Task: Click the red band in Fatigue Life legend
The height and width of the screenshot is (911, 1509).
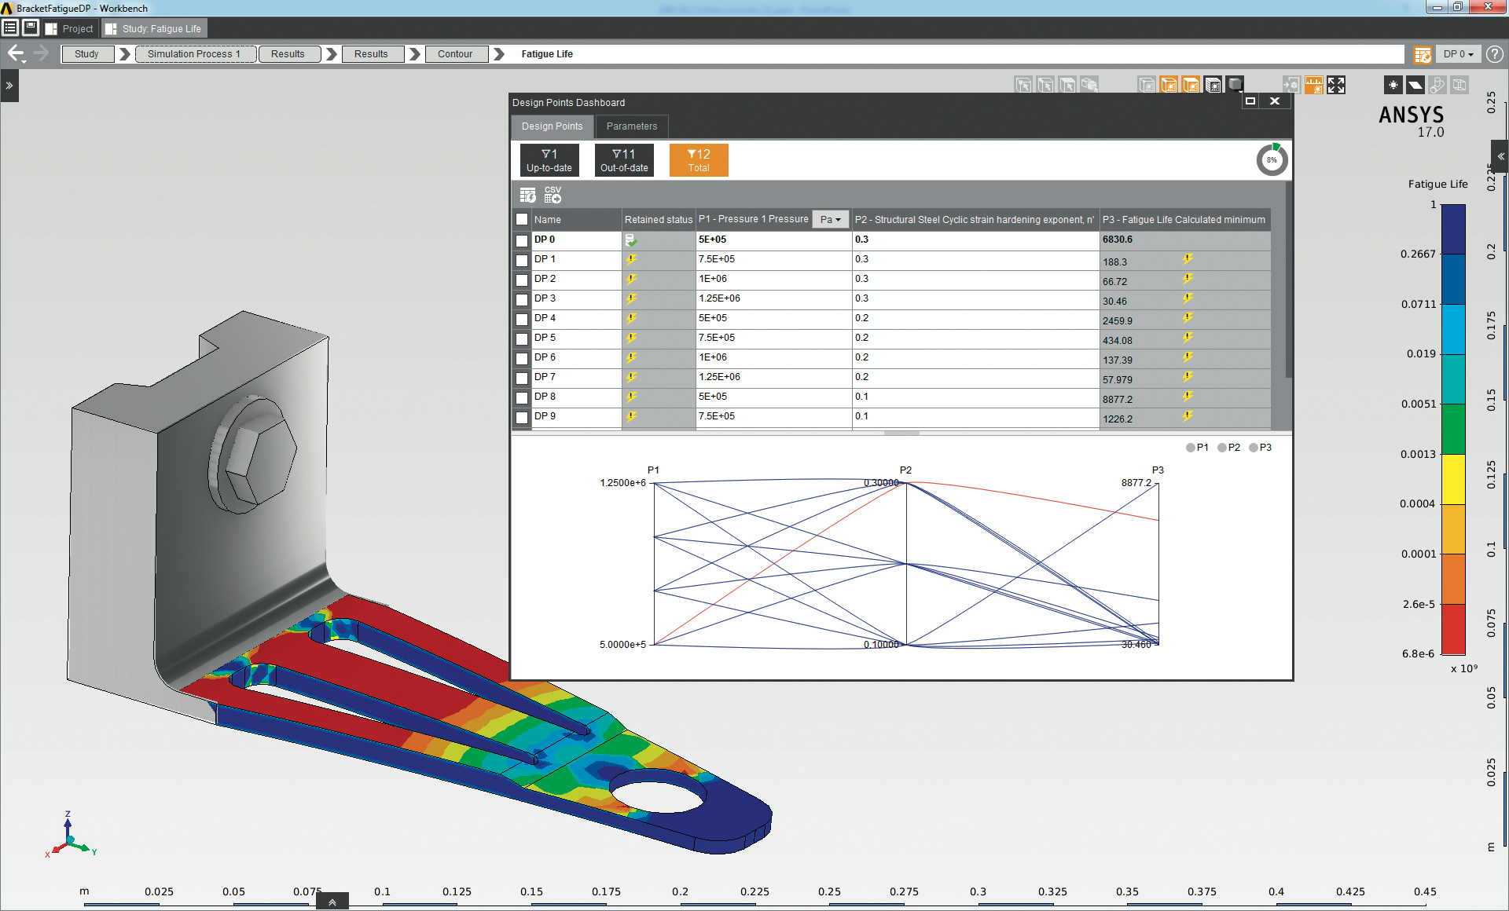Action: [x=1453, y=628]
